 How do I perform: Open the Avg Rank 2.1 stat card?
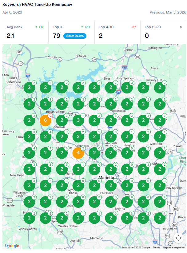coord(25,32)
